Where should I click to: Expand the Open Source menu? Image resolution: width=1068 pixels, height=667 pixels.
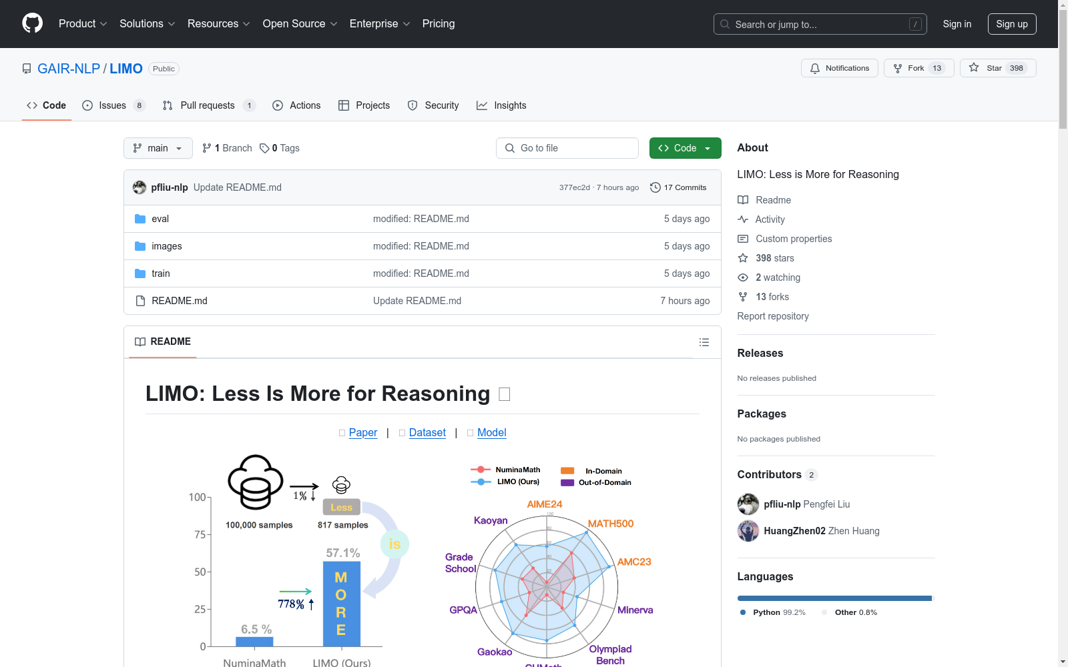pos(300,24)
